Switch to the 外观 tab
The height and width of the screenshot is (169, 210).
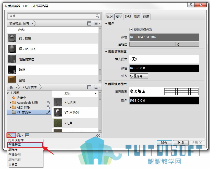click(x=128, y=17)
